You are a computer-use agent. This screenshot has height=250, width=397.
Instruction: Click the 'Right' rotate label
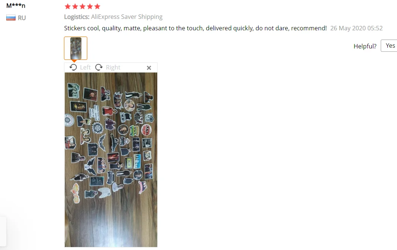coord(113,67)
